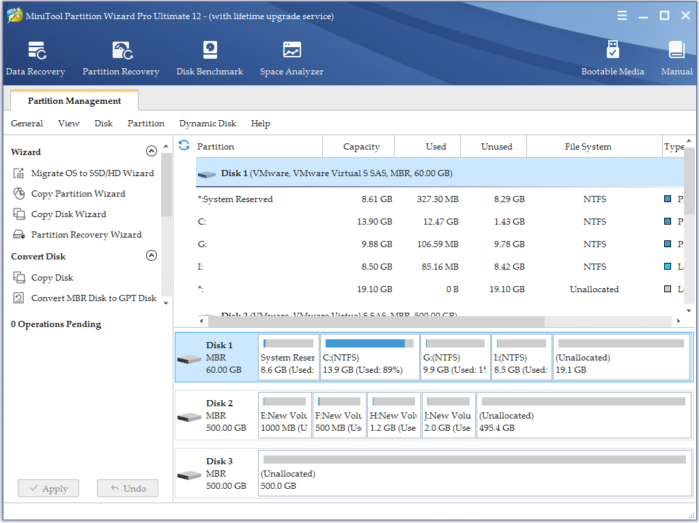Select the Disk 3 drive icon in the disk map

click(189, 475)
